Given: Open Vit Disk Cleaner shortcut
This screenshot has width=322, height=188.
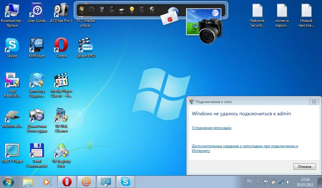Looking at the screenshot, I should [x=61, y=121].
